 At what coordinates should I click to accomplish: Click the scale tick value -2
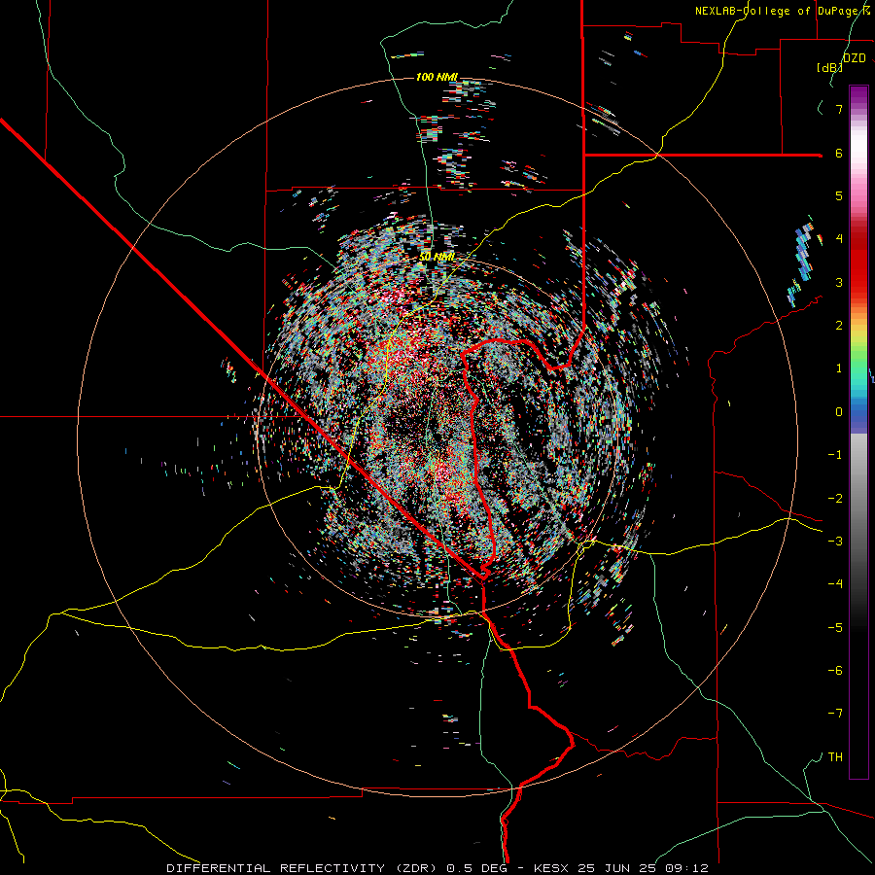point(835,498)
